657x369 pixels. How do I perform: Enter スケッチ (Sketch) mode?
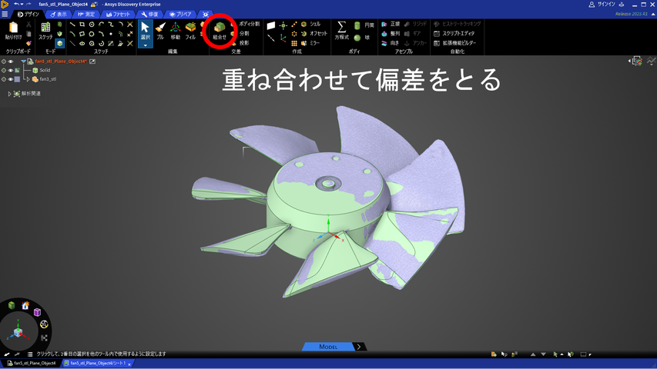click(x=45, y=31)
